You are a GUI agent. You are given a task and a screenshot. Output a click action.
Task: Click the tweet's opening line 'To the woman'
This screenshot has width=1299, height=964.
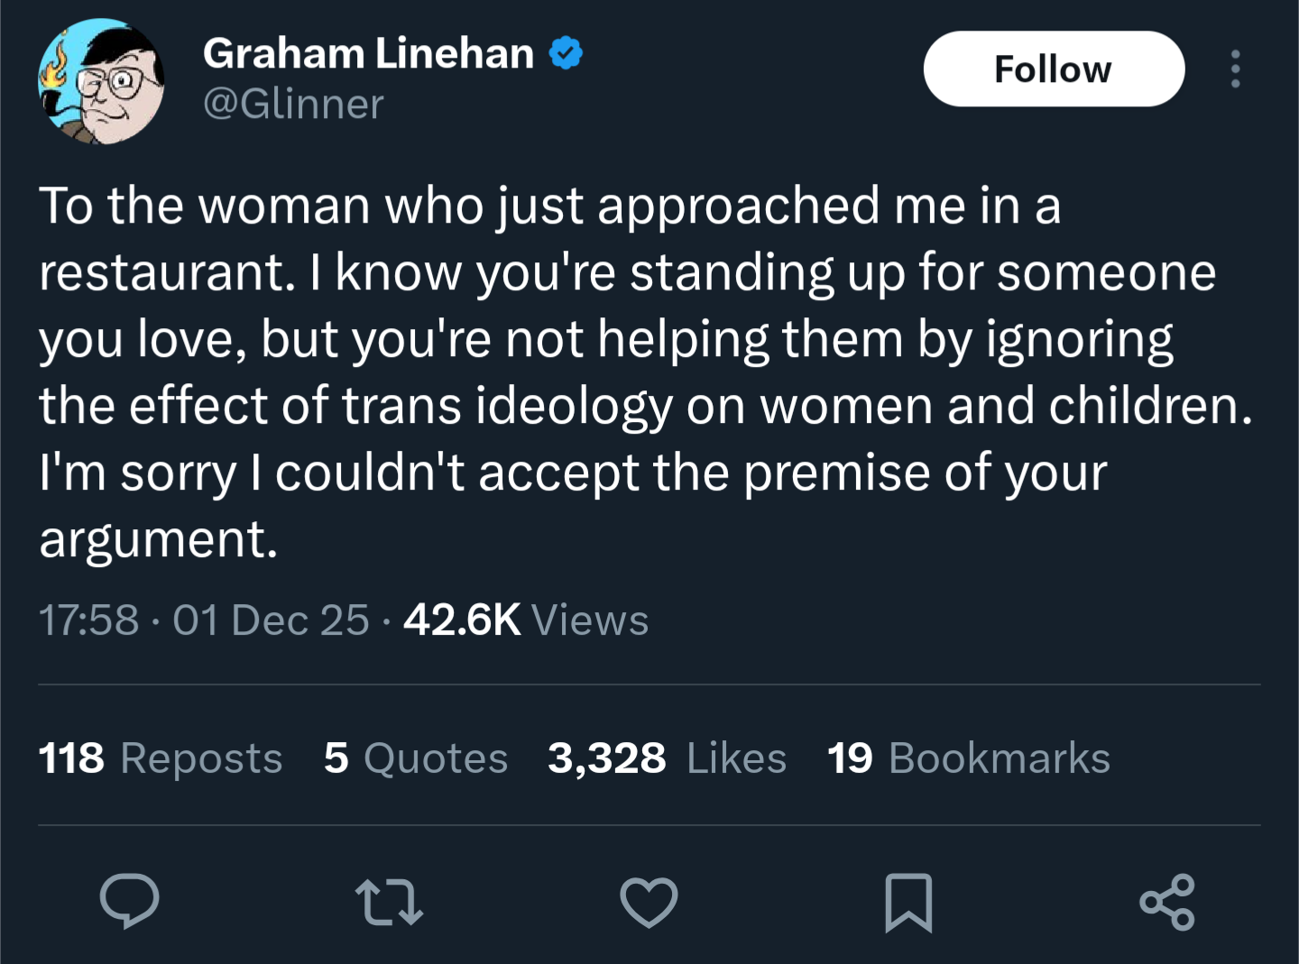pos(204,206)
